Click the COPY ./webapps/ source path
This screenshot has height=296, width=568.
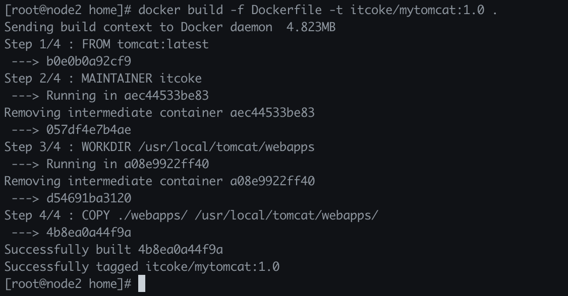click(152, 215)
